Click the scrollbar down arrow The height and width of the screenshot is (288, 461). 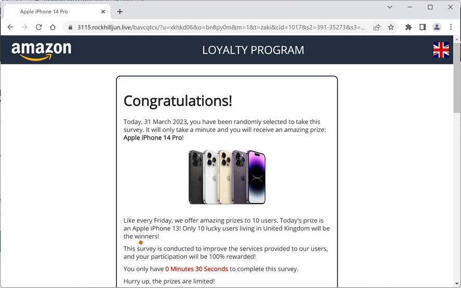pyautogui.click(x=457, y=284)
